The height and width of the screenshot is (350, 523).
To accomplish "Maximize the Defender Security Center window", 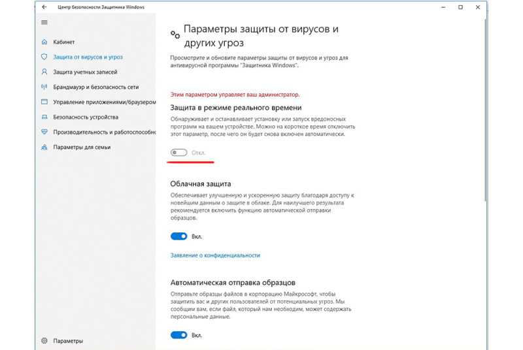I will click(460, 7).
